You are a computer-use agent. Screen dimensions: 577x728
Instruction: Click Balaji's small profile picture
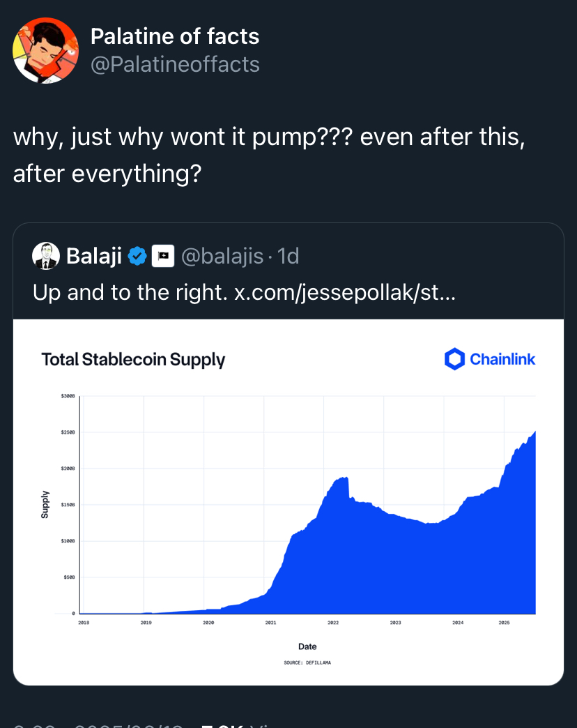(46, 256)
